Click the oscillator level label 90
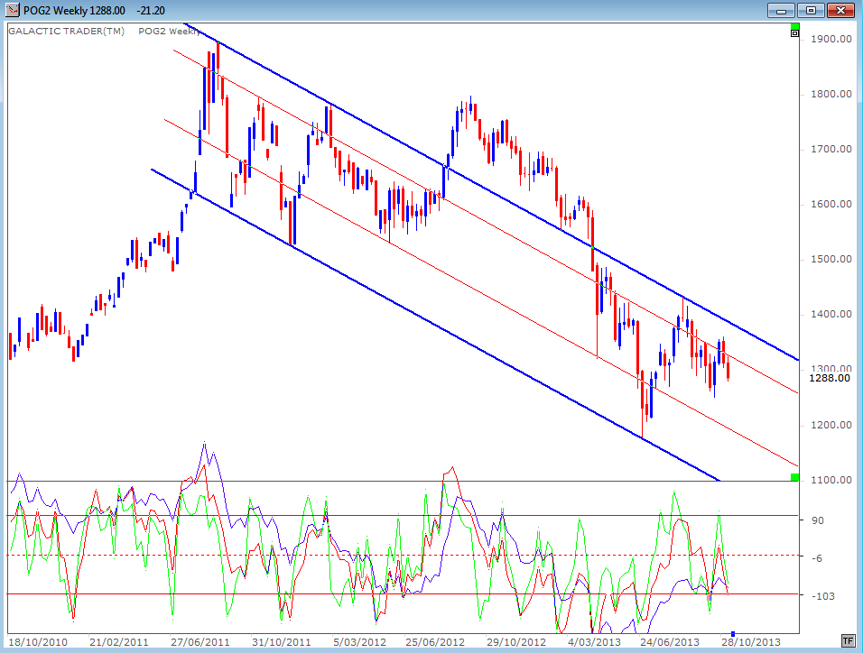 point(818,520)
